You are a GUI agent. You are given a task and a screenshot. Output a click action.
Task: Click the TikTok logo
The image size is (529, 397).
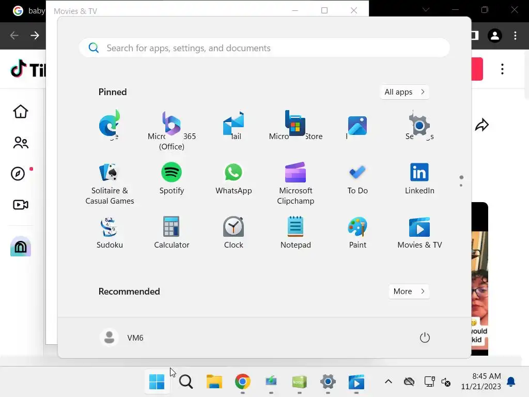coord(28,69)
